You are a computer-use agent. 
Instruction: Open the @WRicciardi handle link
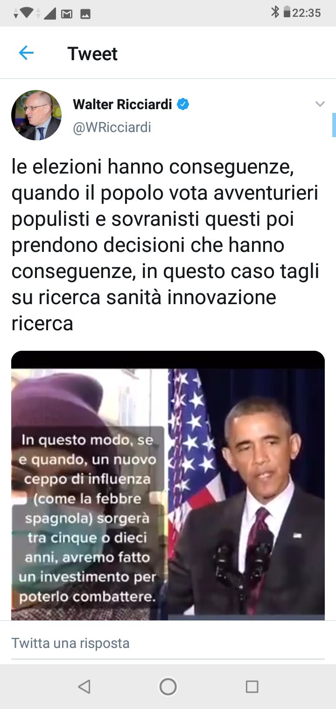pos(112,127)
